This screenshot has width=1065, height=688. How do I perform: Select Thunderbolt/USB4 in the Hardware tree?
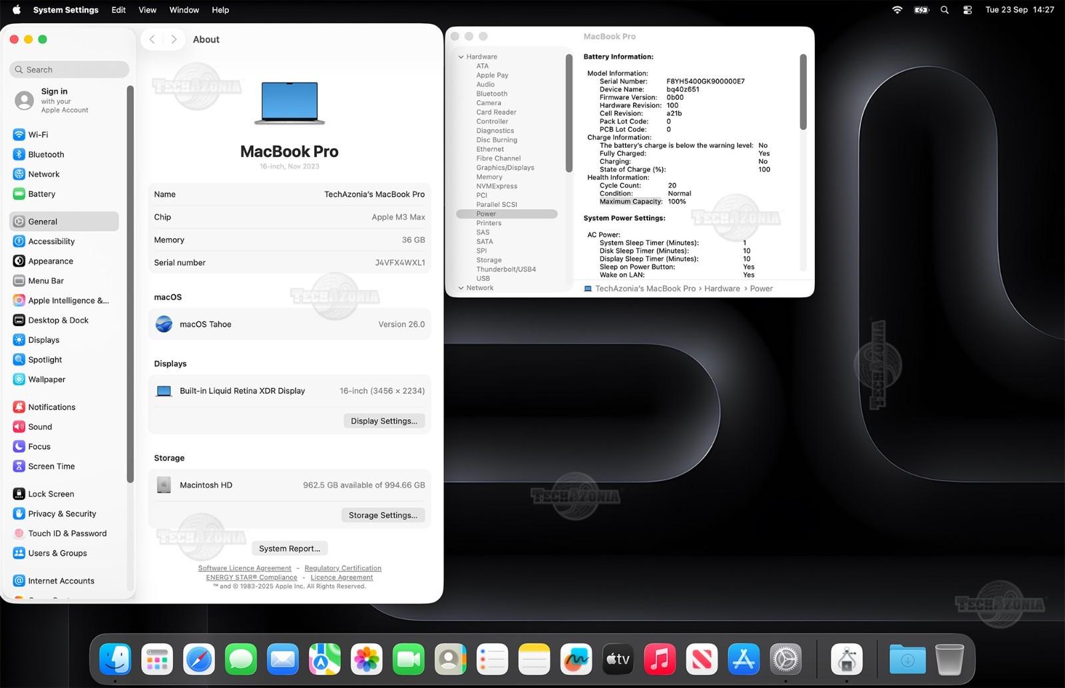pos(507,269)
